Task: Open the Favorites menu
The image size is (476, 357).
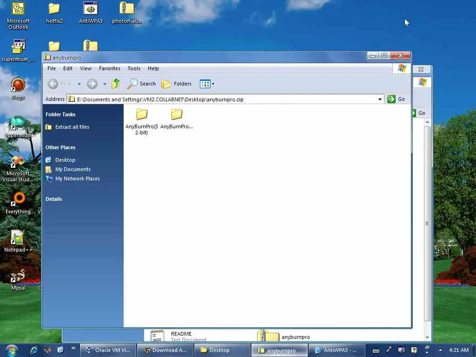Action: (110, 68)
